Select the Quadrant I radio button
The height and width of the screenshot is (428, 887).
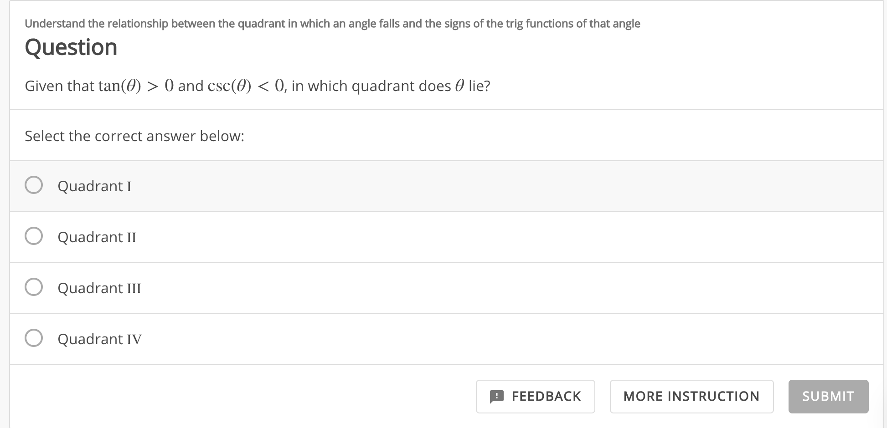tap(34, 185)
